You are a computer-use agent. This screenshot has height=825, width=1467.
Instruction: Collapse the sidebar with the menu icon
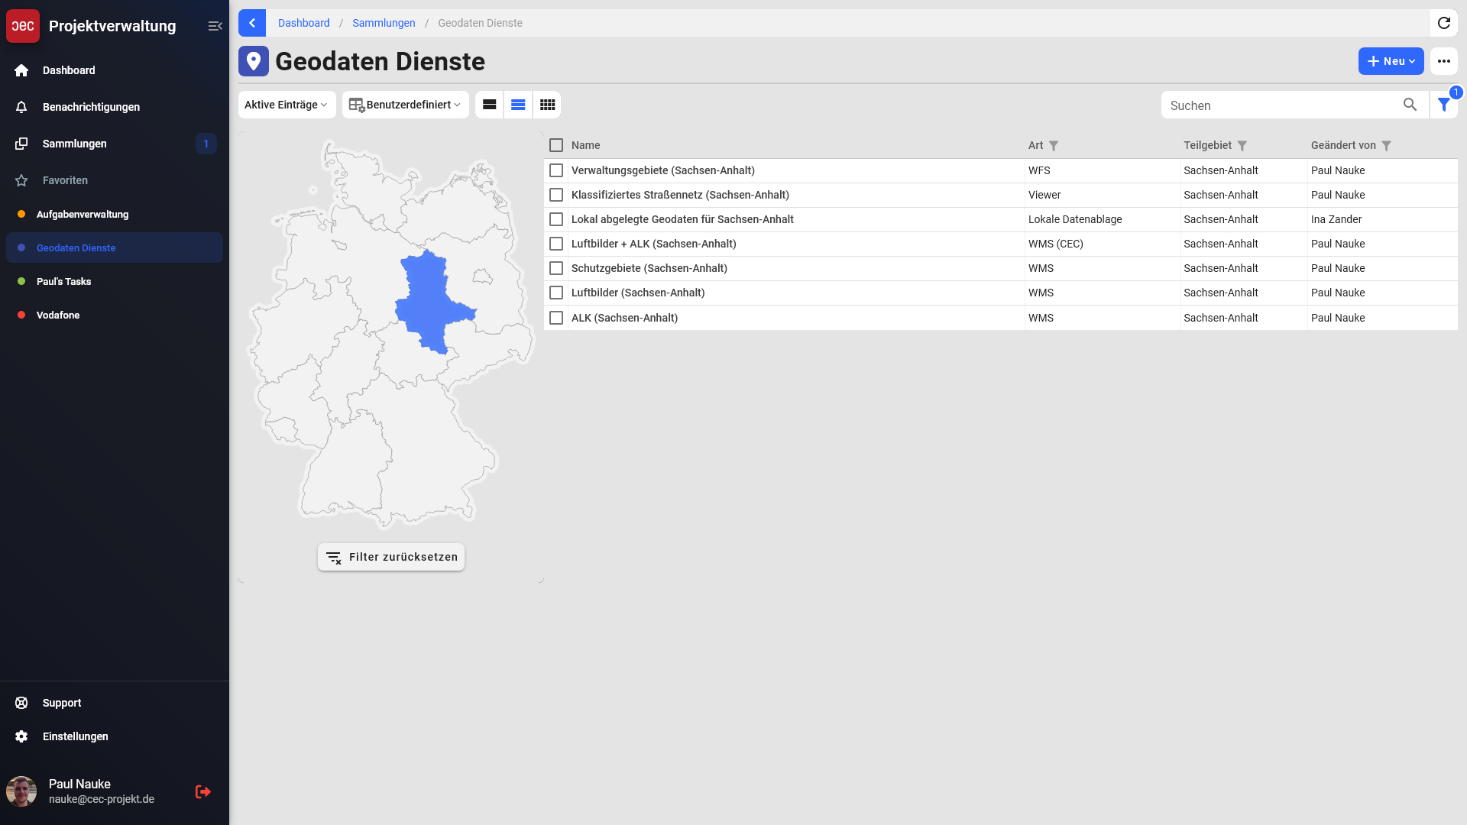[215, 26]
